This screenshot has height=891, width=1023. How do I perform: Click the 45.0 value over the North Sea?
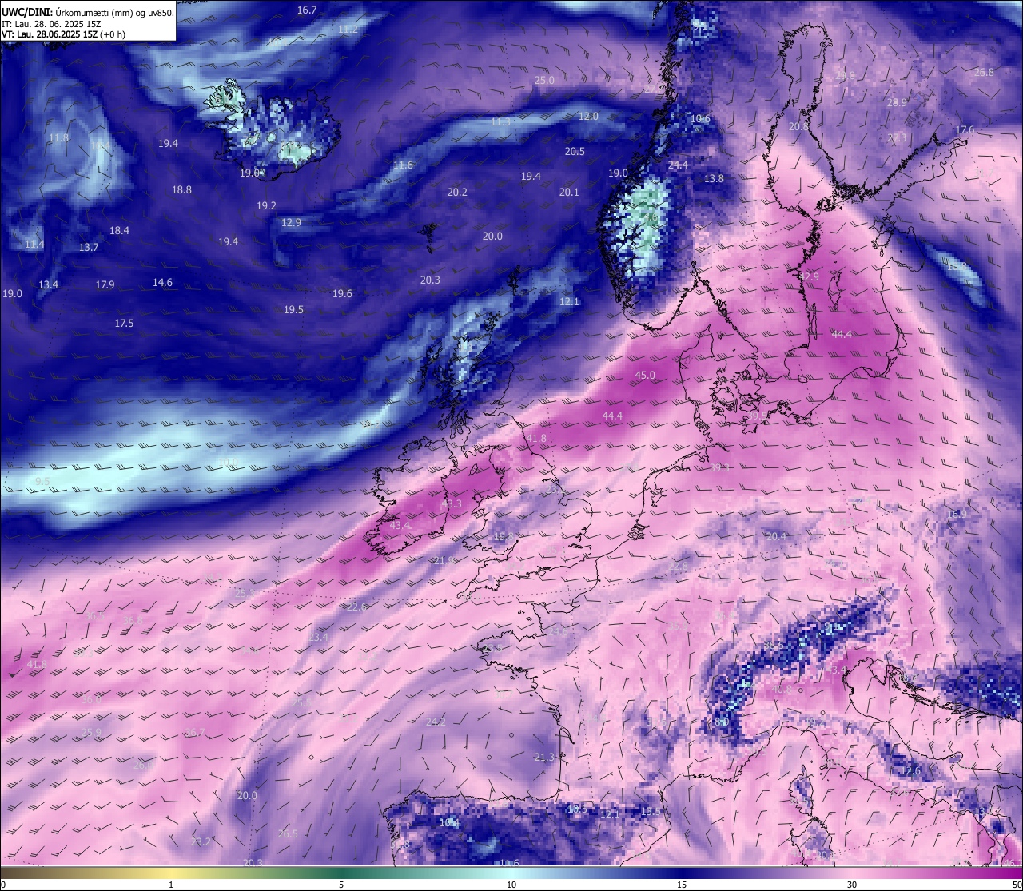[645, 375]
